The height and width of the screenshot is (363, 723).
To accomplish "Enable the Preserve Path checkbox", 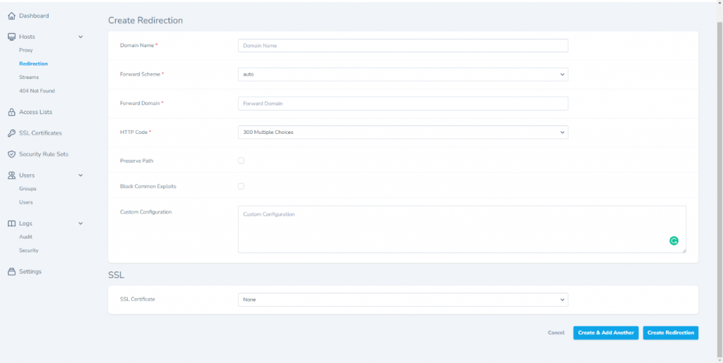I will click(241, 161).
